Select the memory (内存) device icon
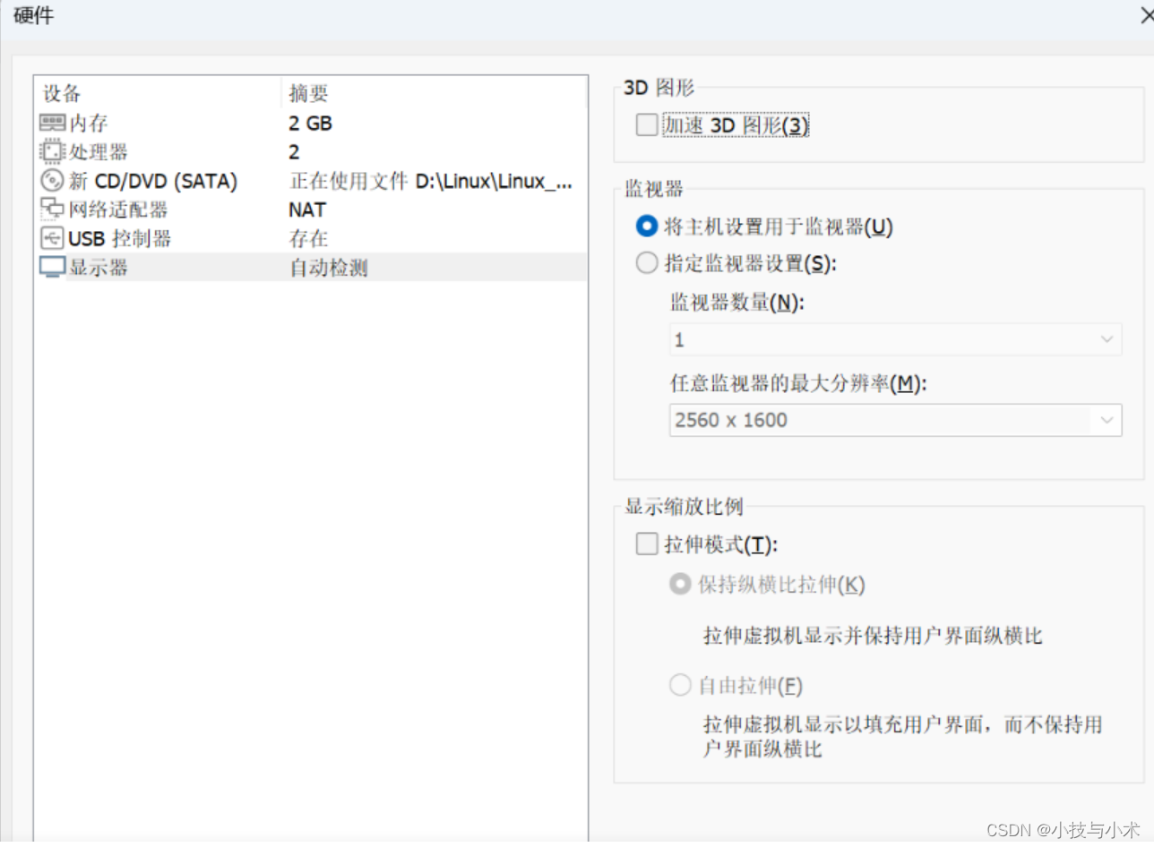The image size is (1154, 847). (x=53, y=123)
